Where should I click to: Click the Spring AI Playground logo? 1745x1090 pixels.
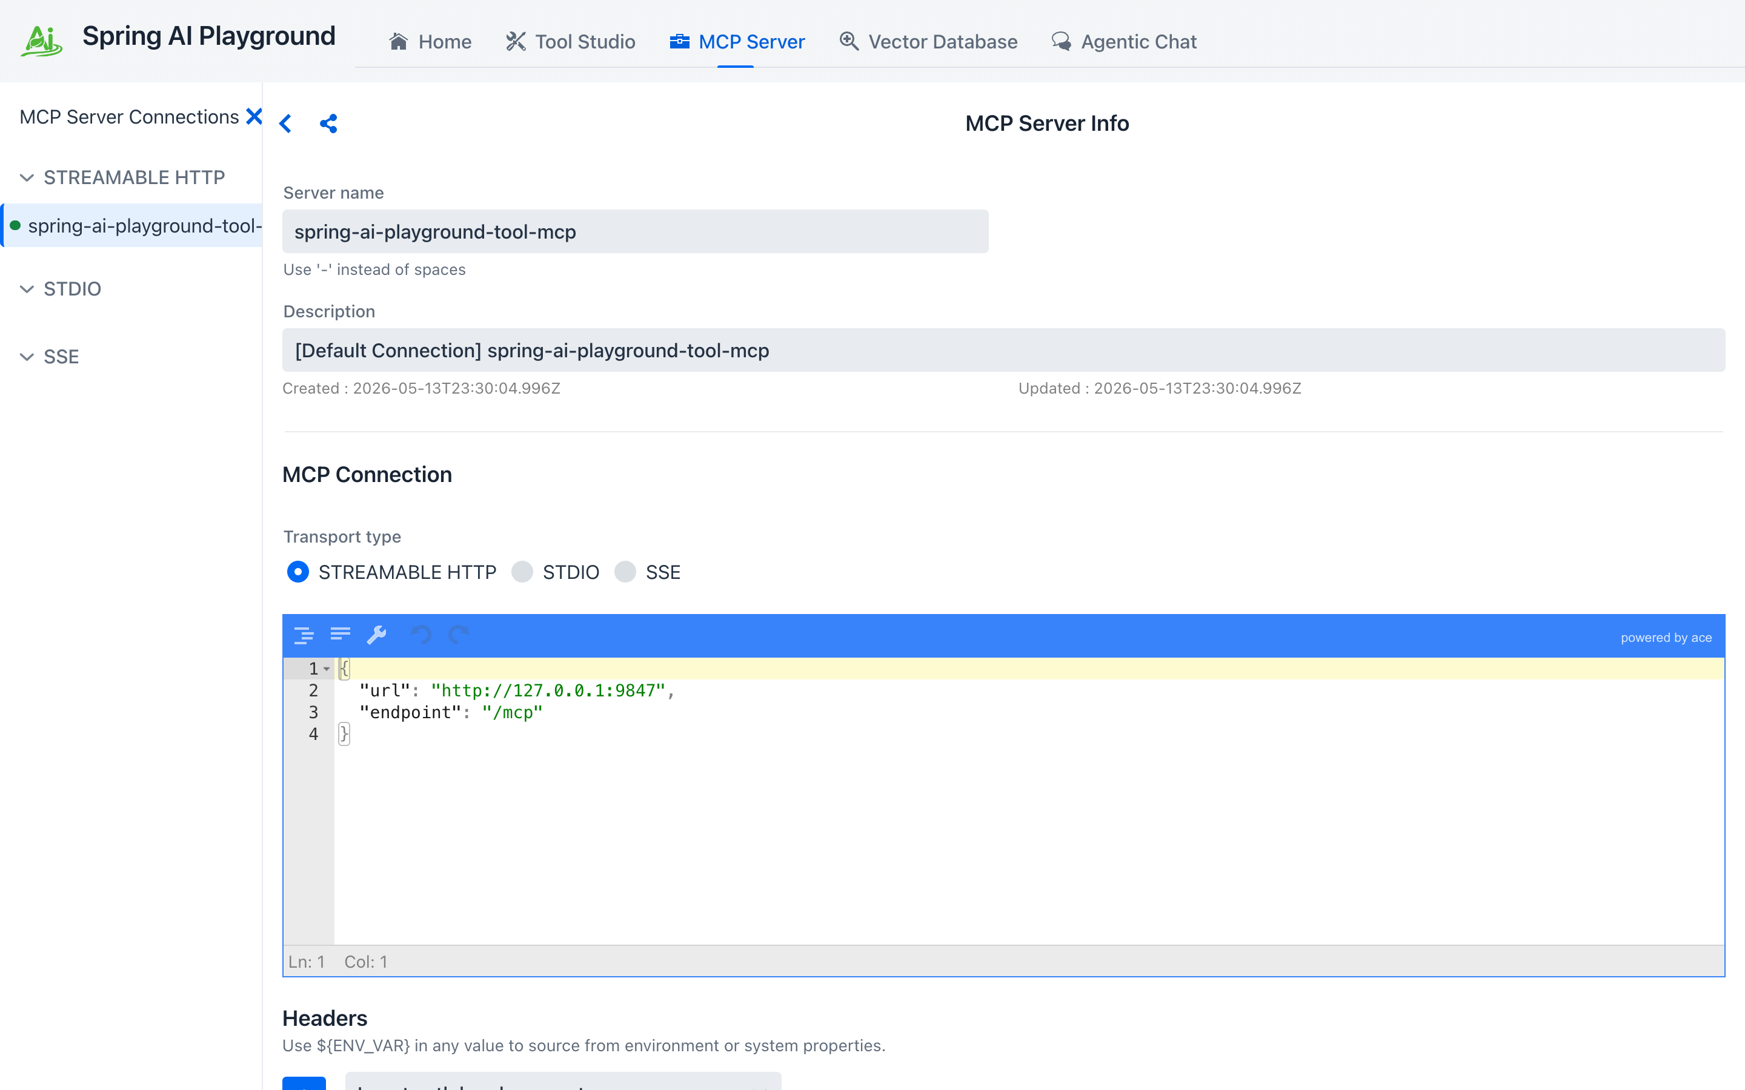[41, 41]
